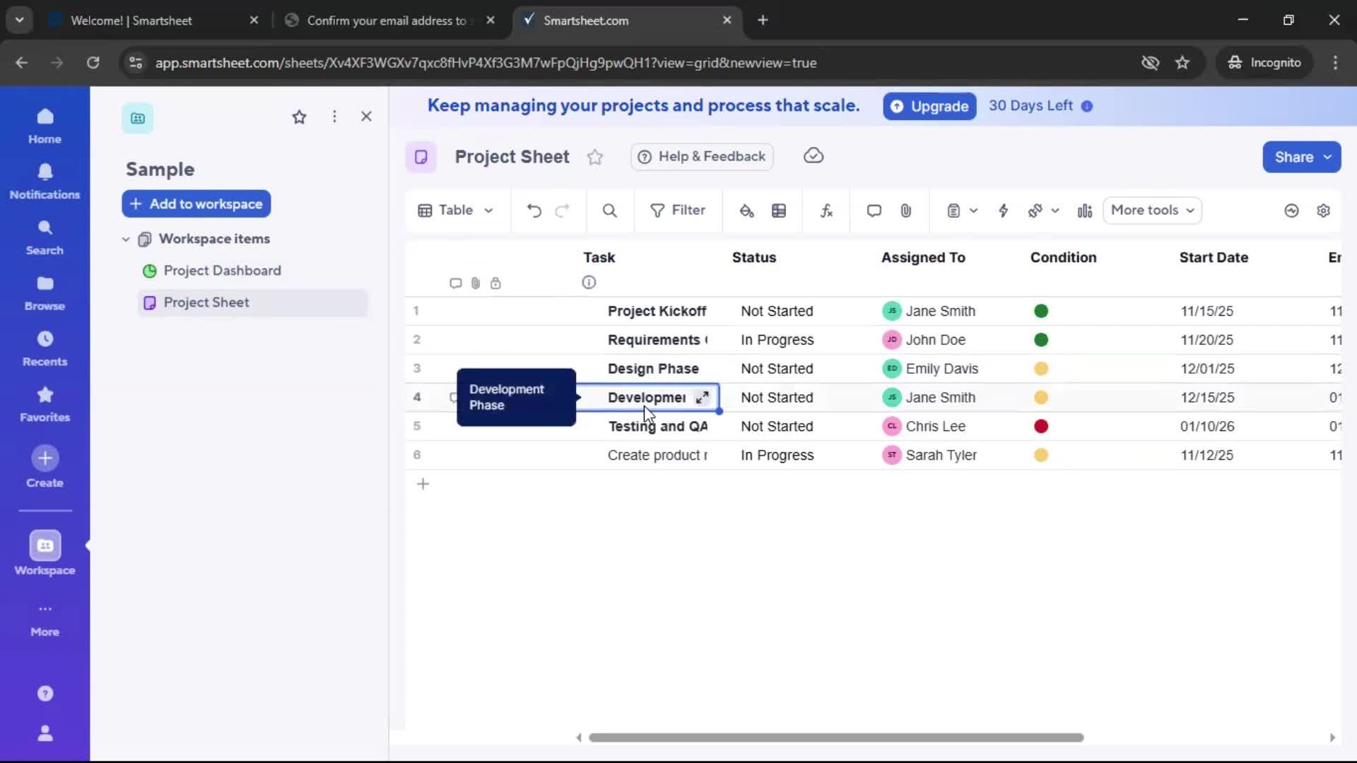The width and height of the screenshot is (1357, 763).
Task: Select the automation lightning bolt icon
Action: pos(1004,211)
